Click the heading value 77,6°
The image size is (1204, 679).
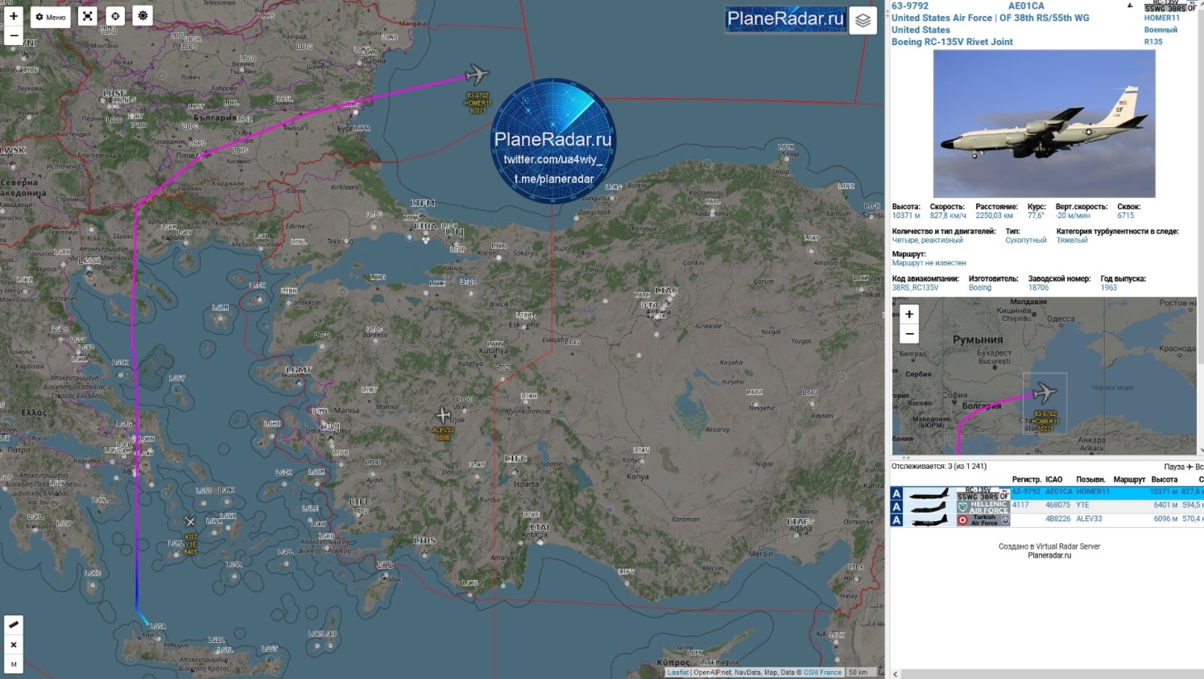(x=1036, y=216)
